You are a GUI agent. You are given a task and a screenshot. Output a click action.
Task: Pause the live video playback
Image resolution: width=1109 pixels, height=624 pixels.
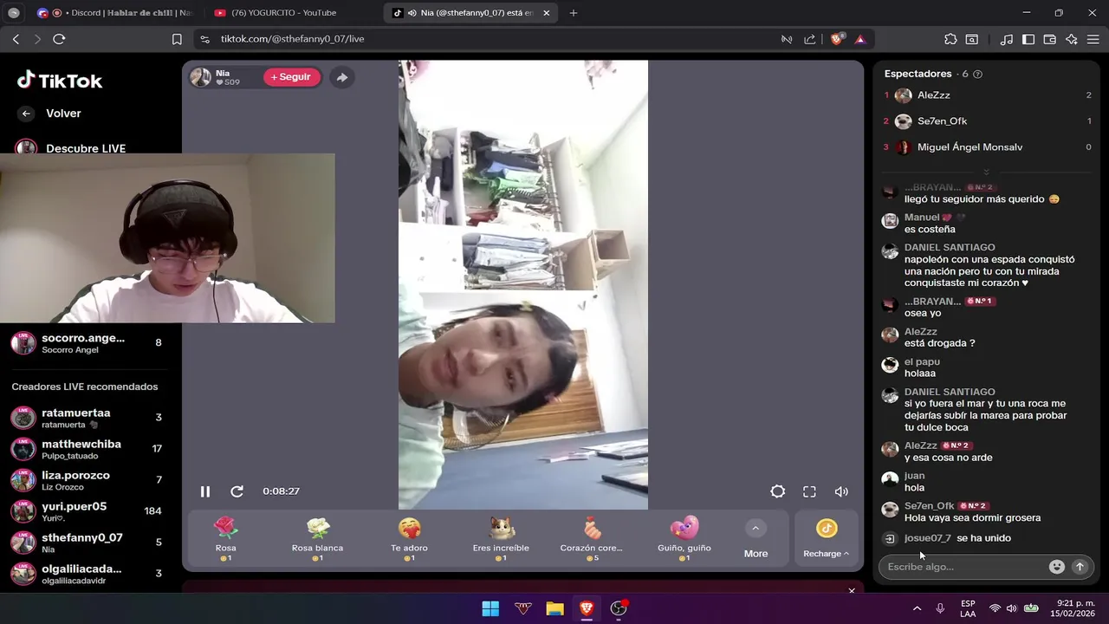click(x=205, y=491)
